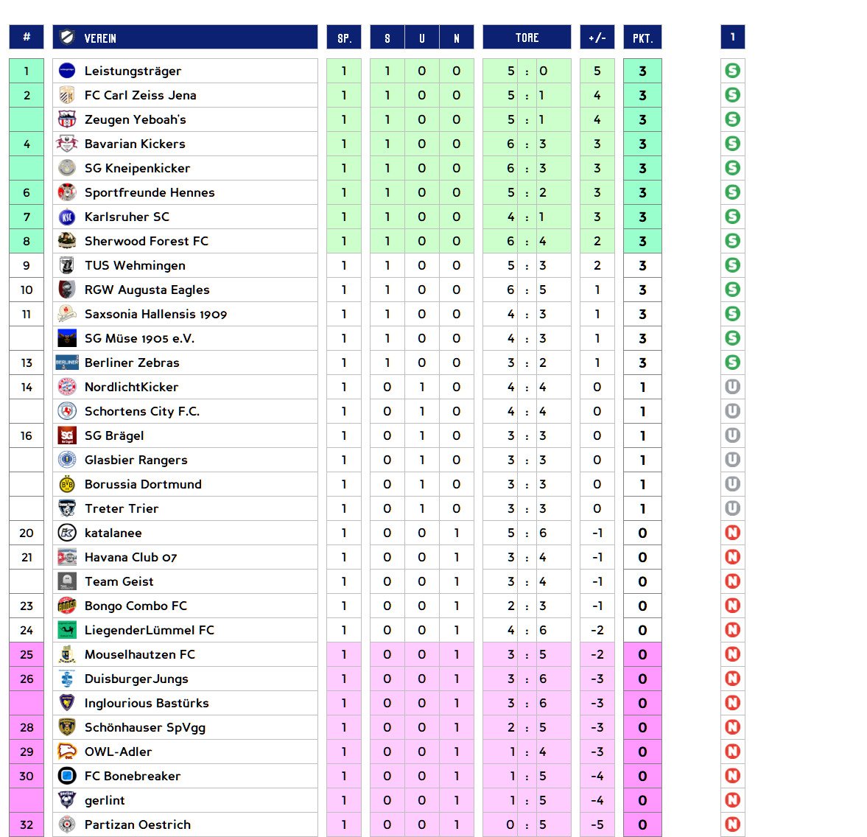Click the red N badge for katalanee
867x837 pixels.
[x=732, y=533]
